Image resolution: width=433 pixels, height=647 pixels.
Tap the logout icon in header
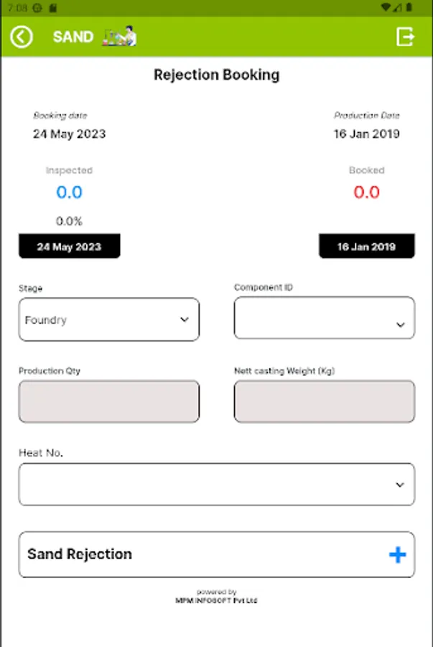406,37
